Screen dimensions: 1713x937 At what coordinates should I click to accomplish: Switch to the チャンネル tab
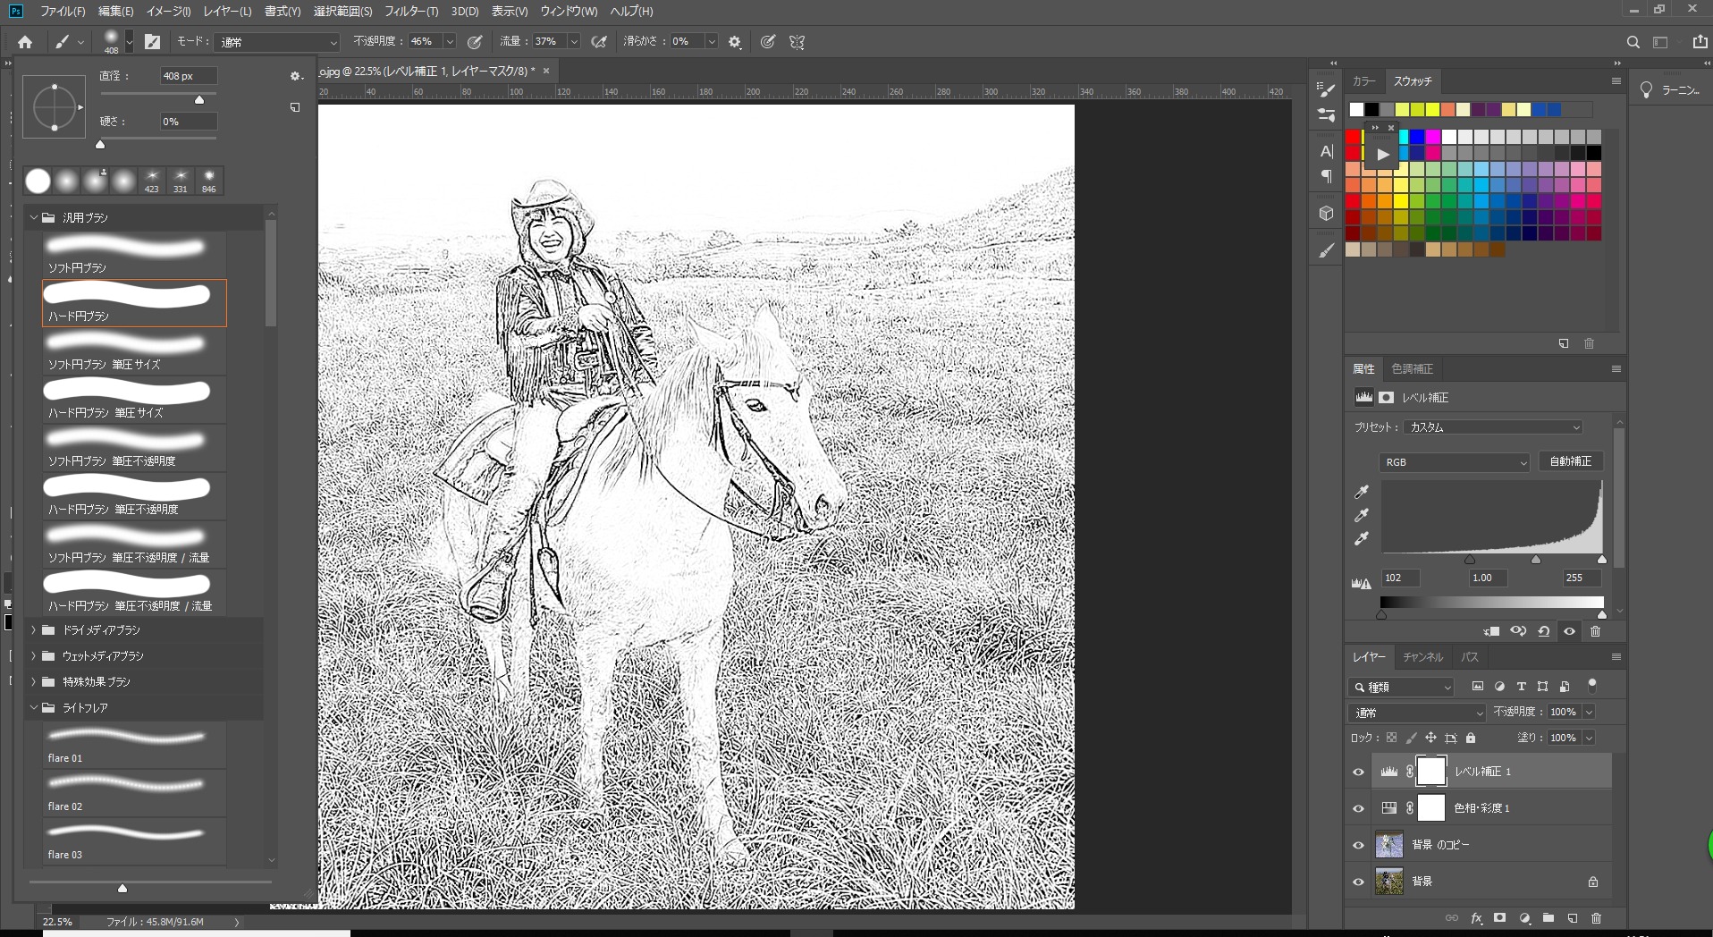tap(1422, 657)
